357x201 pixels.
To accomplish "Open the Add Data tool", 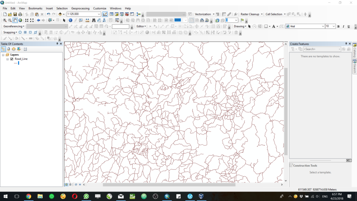I will tap(60, 14).
